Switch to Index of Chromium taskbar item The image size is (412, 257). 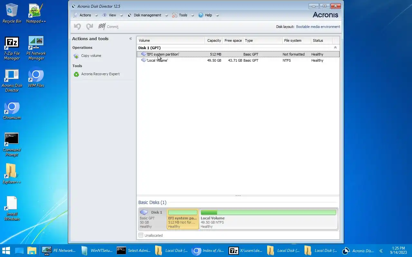209,251
